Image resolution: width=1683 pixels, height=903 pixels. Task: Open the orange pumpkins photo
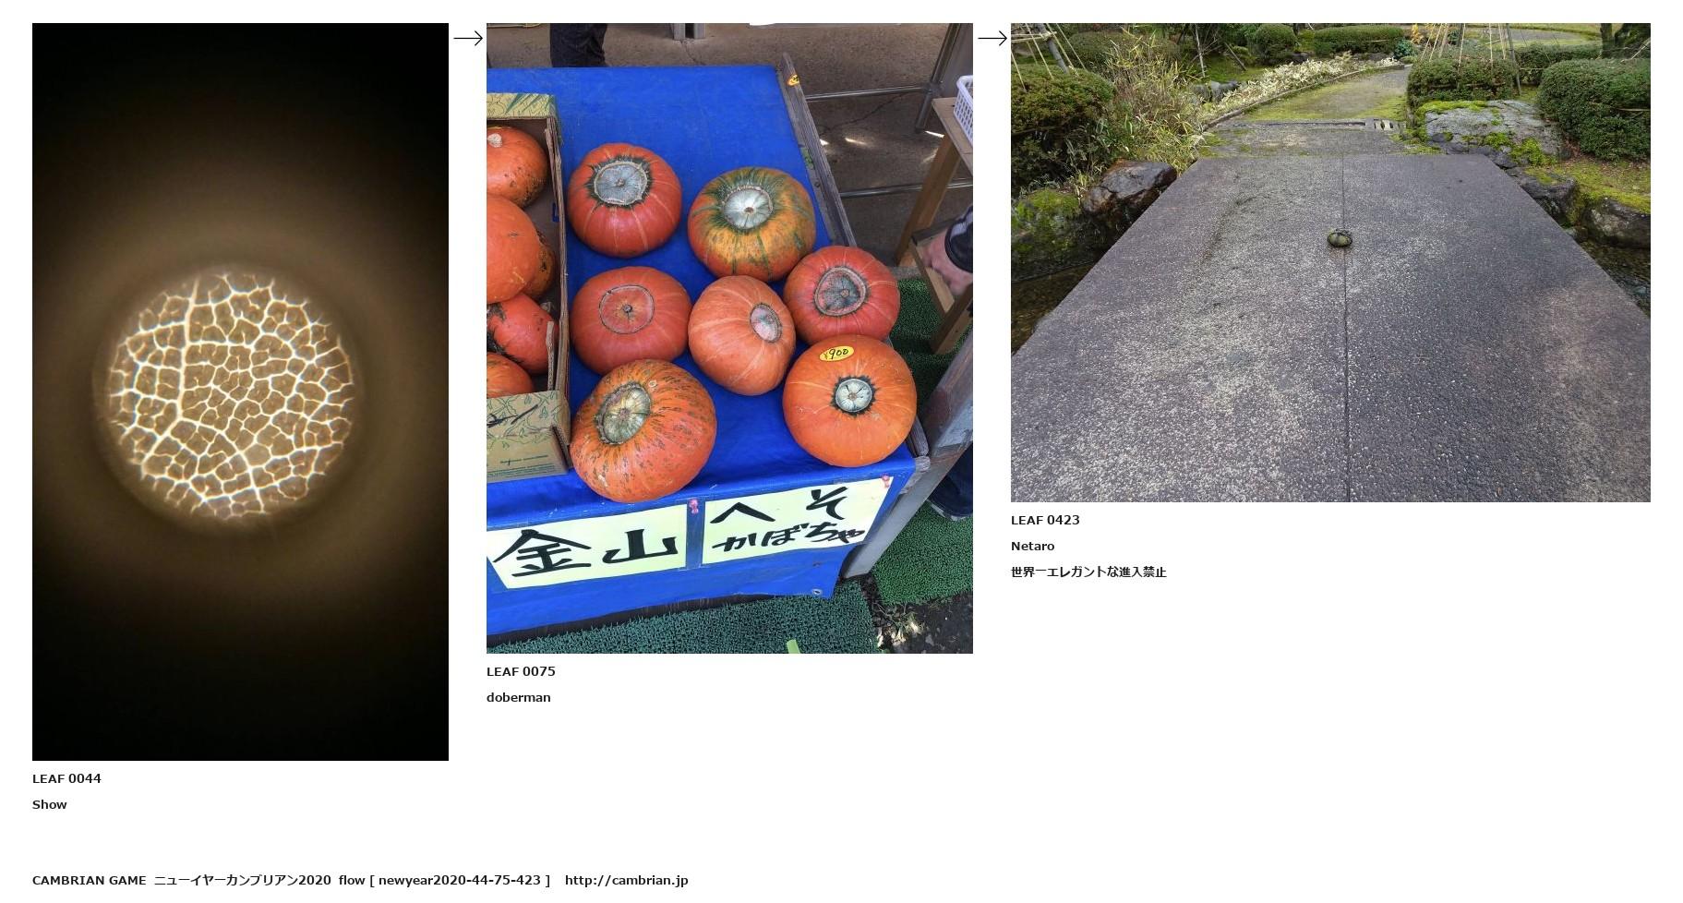click(729, 338)
